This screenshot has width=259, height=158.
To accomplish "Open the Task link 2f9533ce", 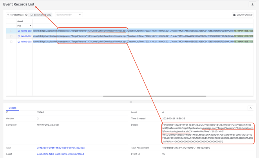I will tap(61, 147).
